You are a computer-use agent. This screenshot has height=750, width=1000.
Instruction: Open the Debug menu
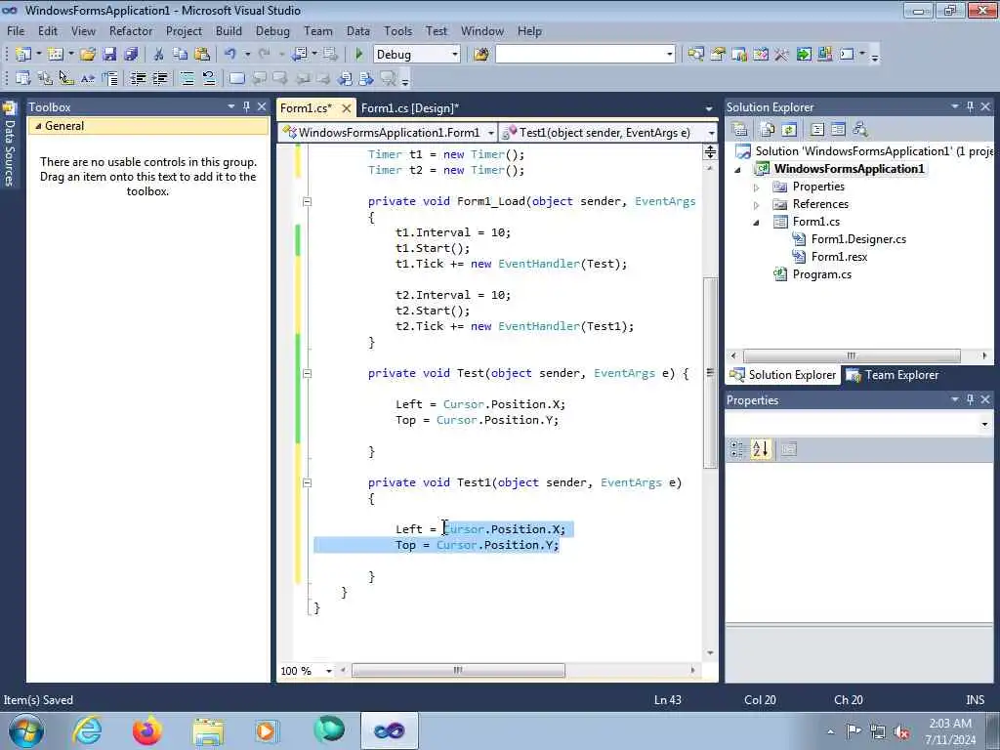(272, 30)
